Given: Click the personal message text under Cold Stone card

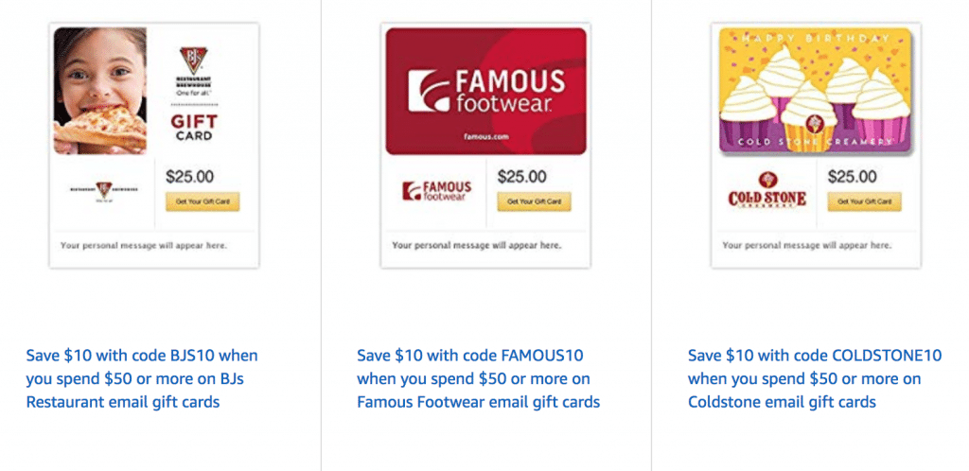Looking at the screenshot, I should tap(806, 246).
